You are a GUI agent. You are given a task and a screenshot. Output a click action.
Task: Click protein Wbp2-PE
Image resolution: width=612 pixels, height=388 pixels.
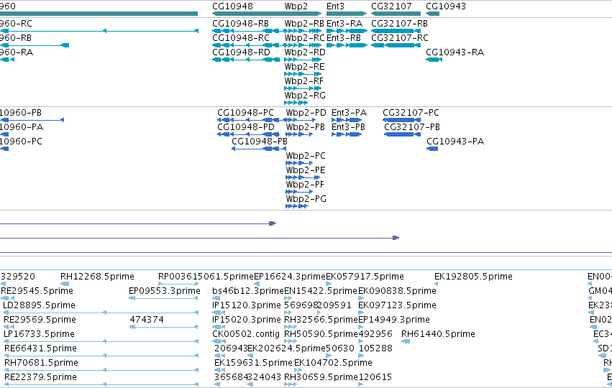[x=306, y=170]
